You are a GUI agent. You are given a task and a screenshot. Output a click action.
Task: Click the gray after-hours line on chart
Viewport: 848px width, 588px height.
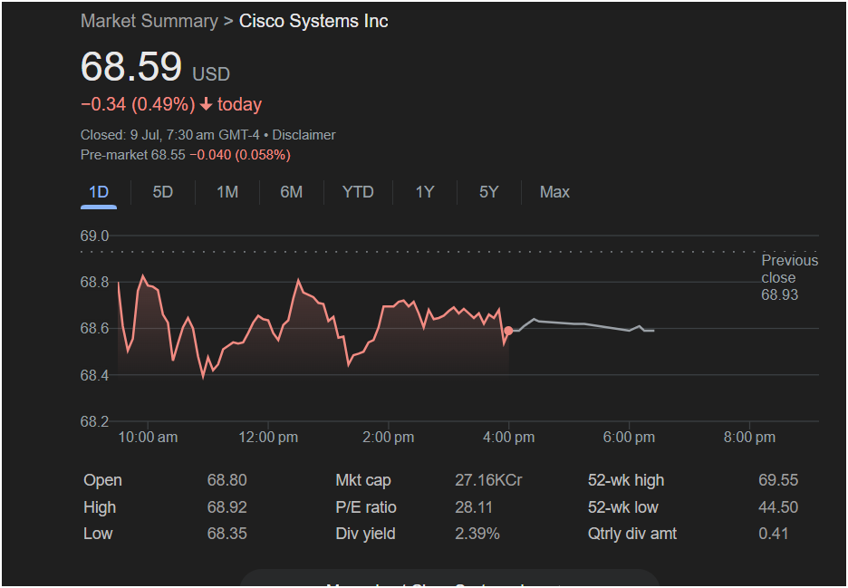[x=582, y=324]
